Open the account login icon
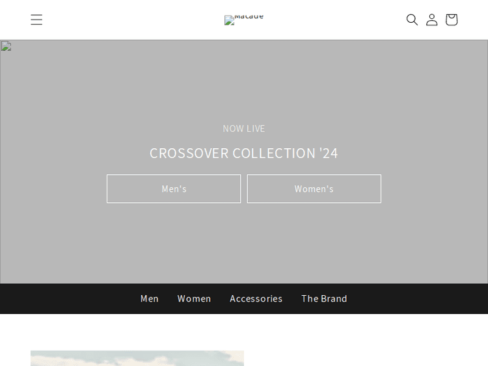The image size is (488, 366). [x=431, y=20]
